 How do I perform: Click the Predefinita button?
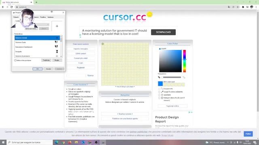click(46, 60)
